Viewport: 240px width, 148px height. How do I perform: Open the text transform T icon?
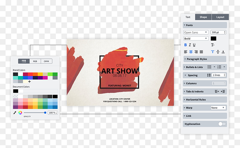pos(213,45)
